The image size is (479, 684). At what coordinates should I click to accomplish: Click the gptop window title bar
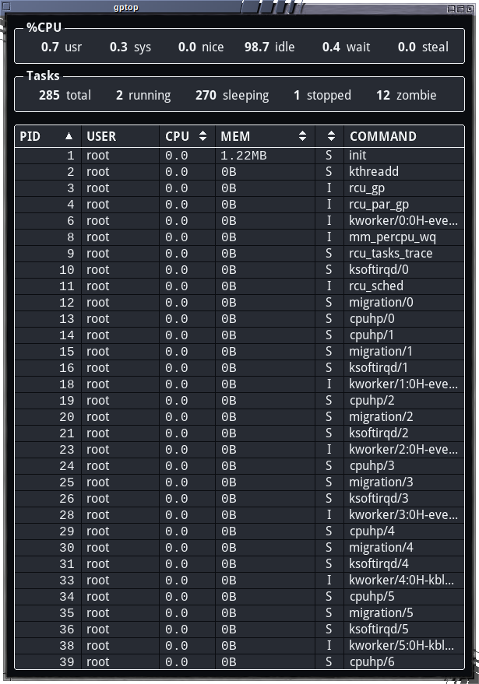coord(126,7)
